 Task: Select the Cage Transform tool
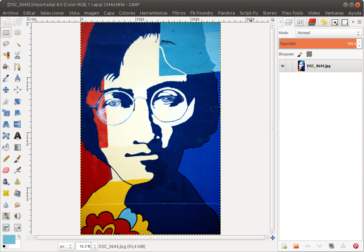point(6,136)
